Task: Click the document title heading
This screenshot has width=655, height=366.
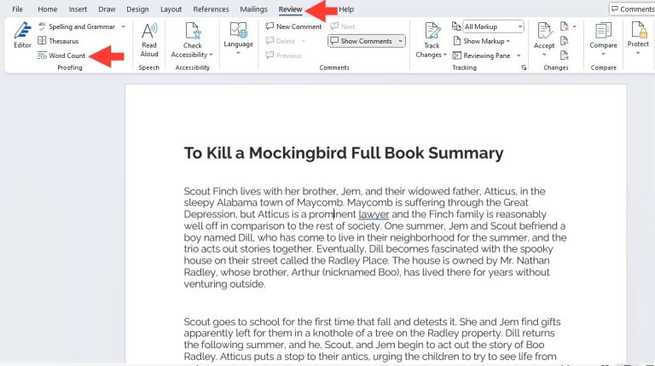Action: (x=344, y=153)
